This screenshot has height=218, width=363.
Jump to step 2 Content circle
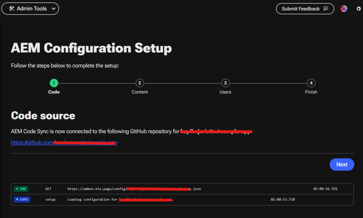tap(140, 83)
